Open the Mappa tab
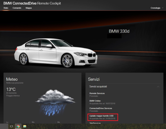This screenshot has height=129, width=166. 29,8
